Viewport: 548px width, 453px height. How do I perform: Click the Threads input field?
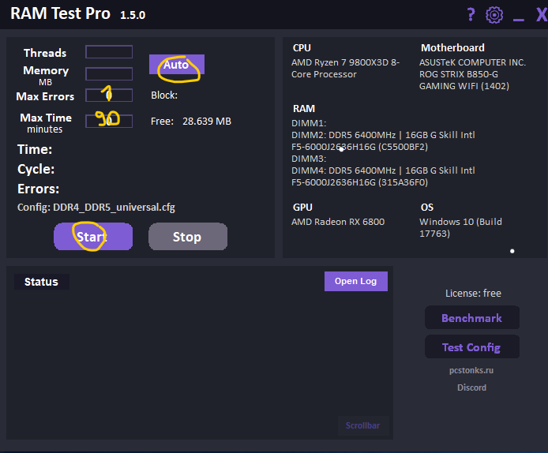pos(109,52)
